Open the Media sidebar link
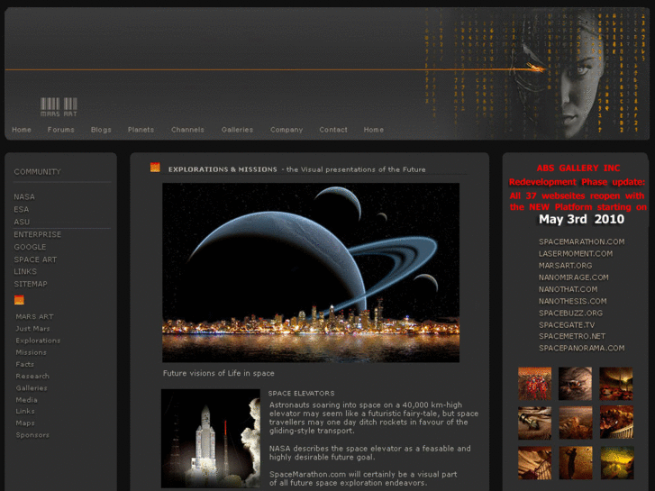655x491 pixels. [27, 400]
